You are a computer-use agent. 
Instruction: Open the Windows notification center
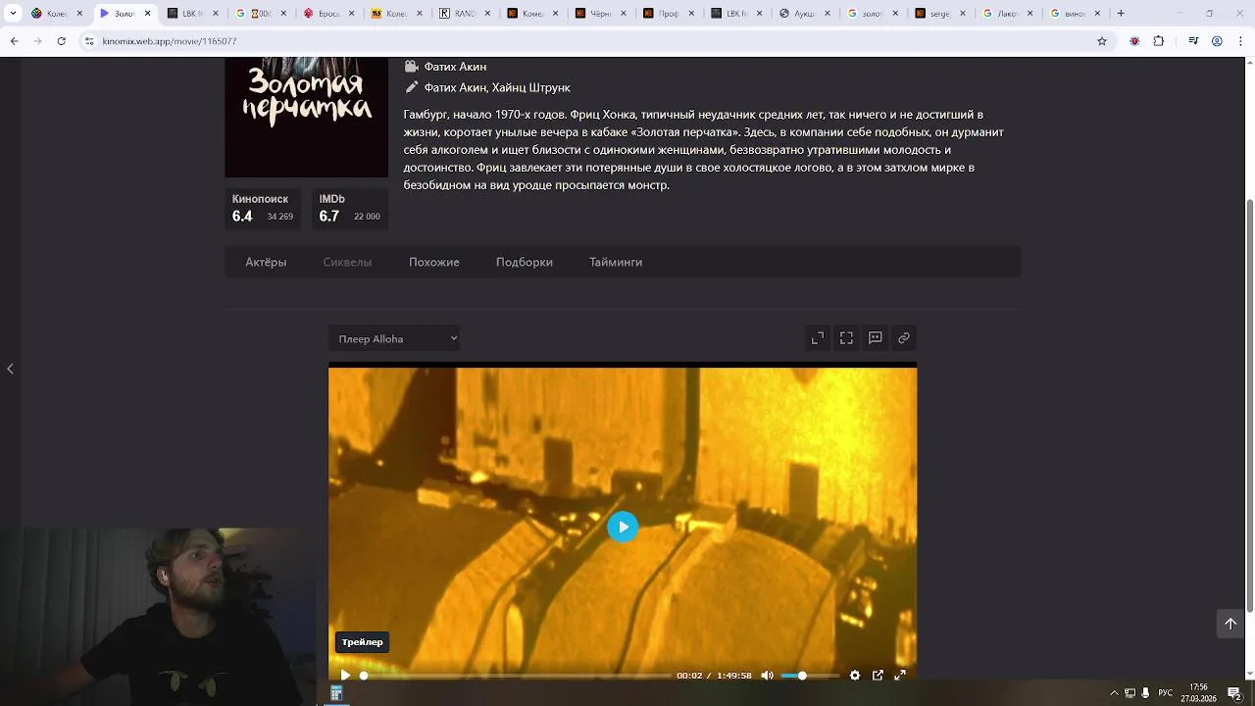tap(1234, 693)
